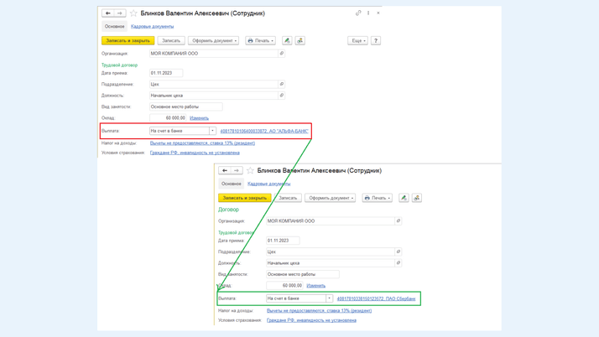Expand the Выплата dropdown next to Сбербанк account

click(329, 298)
